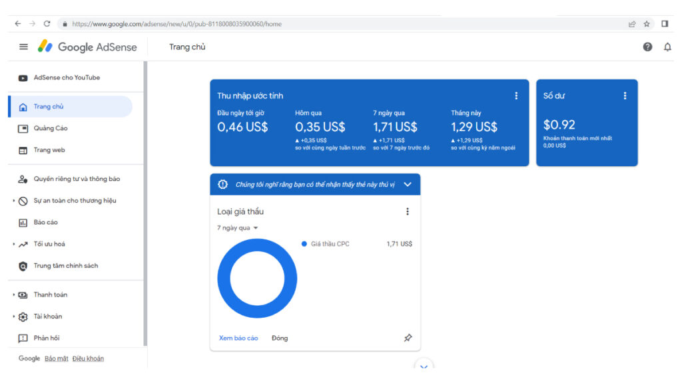Click the help question mark icon
The width and height of the screenshot is (682, 383).
[x=647, y=47]
